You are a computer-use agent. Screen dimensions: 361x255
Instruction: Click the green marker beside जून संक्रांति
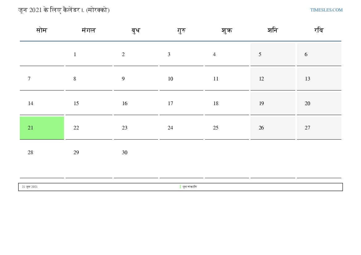180,187
